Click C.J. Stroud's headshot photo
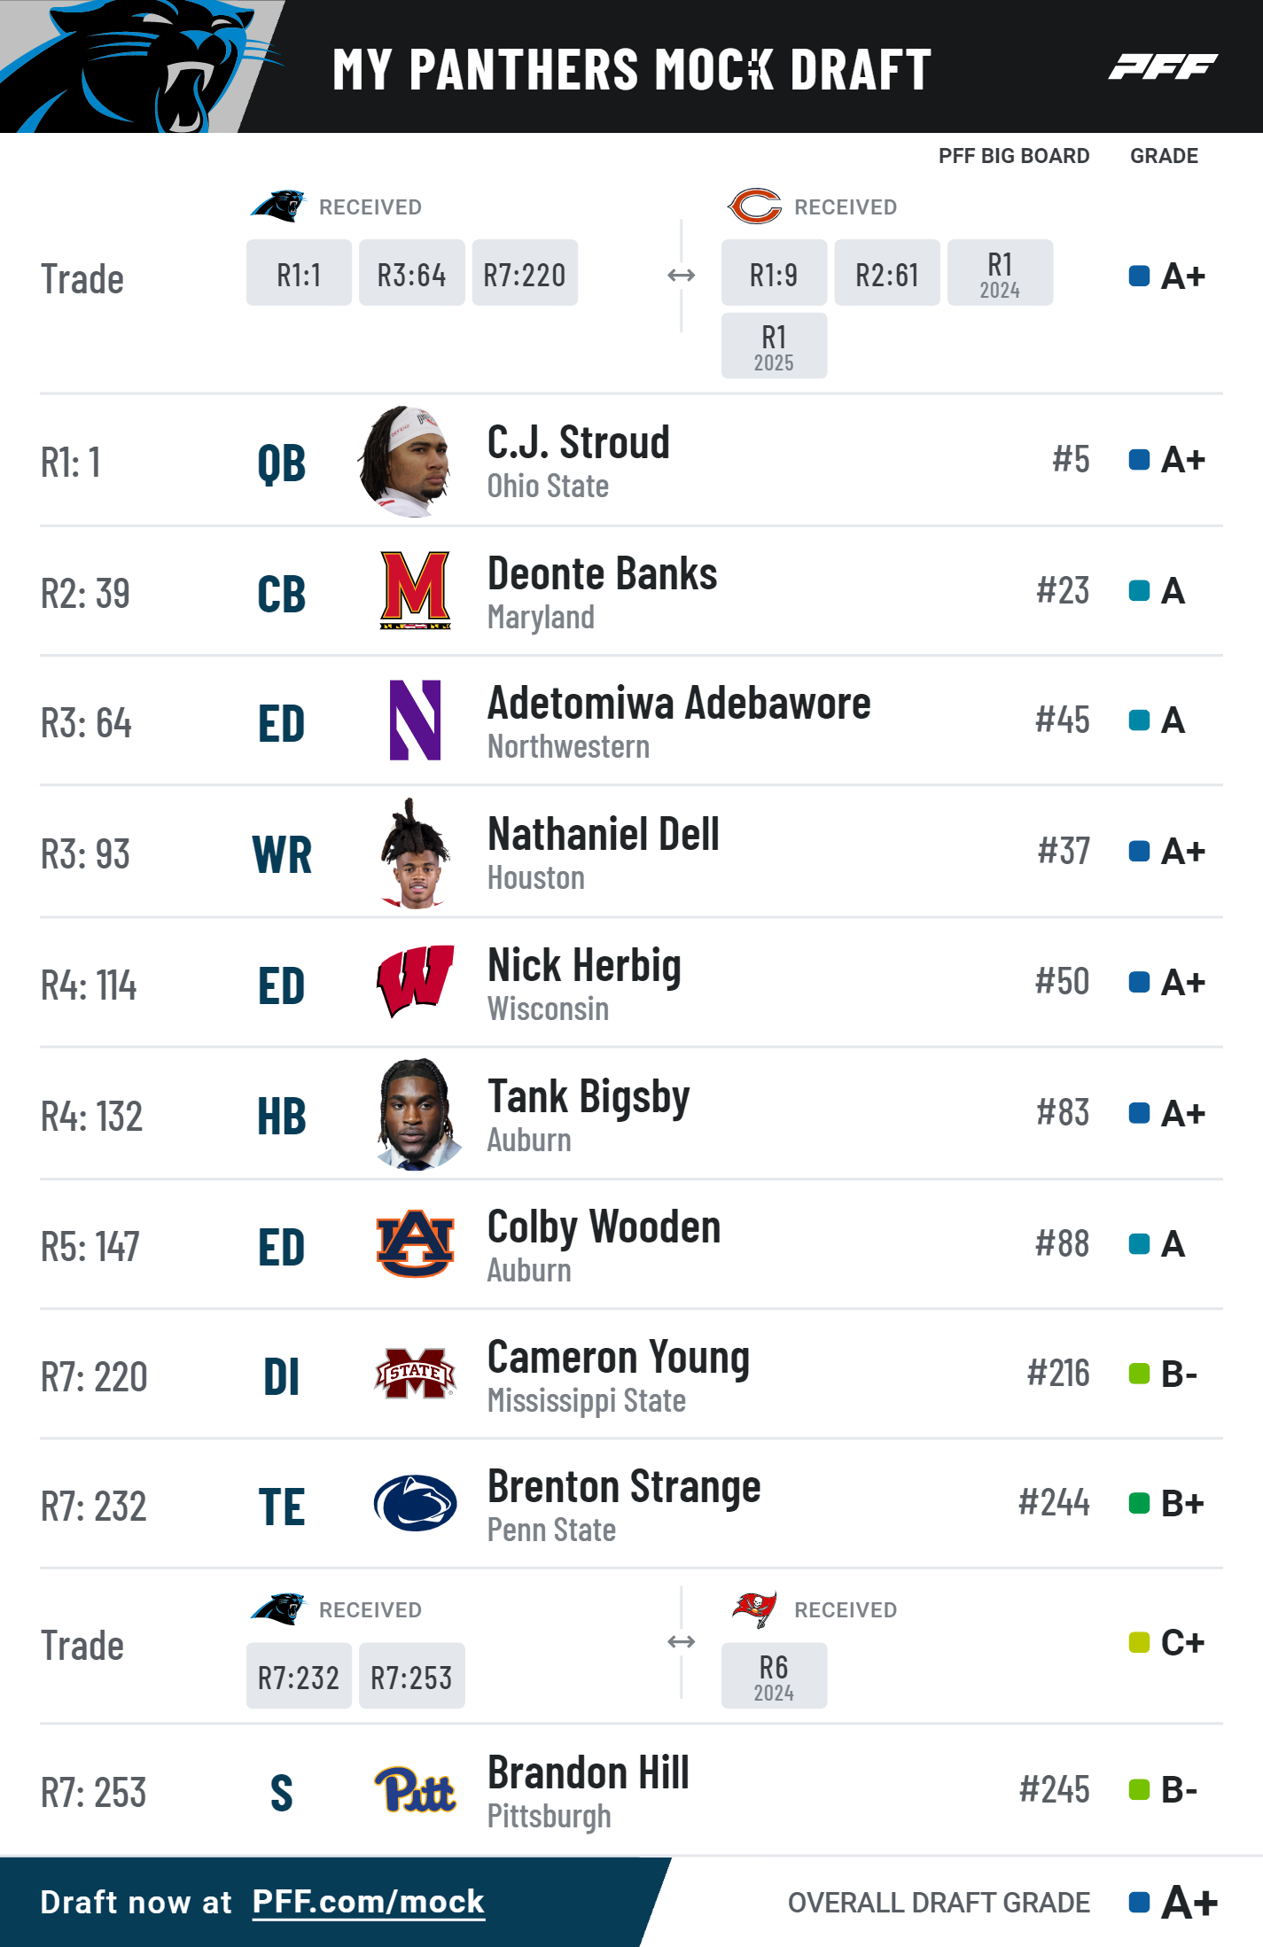 point(408,461)
